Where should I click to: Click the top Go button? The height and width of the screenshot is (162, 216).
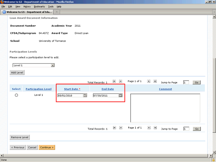pyautogui.click(x=196, y=82)
